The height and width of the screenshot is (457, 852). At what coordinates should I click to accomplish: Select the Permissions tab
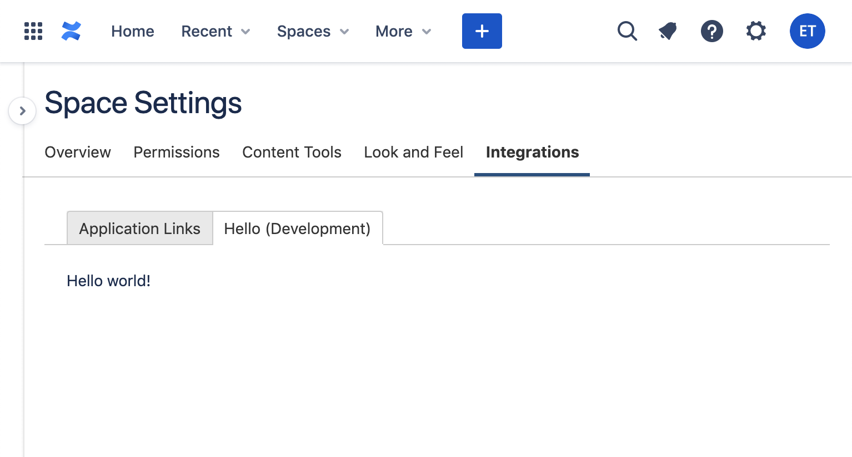tap(177, 152)
